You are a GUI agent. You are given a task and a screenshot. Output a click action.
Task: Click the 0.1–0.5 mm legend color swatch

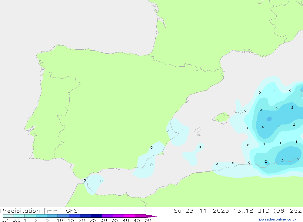[x=8, y=216]
